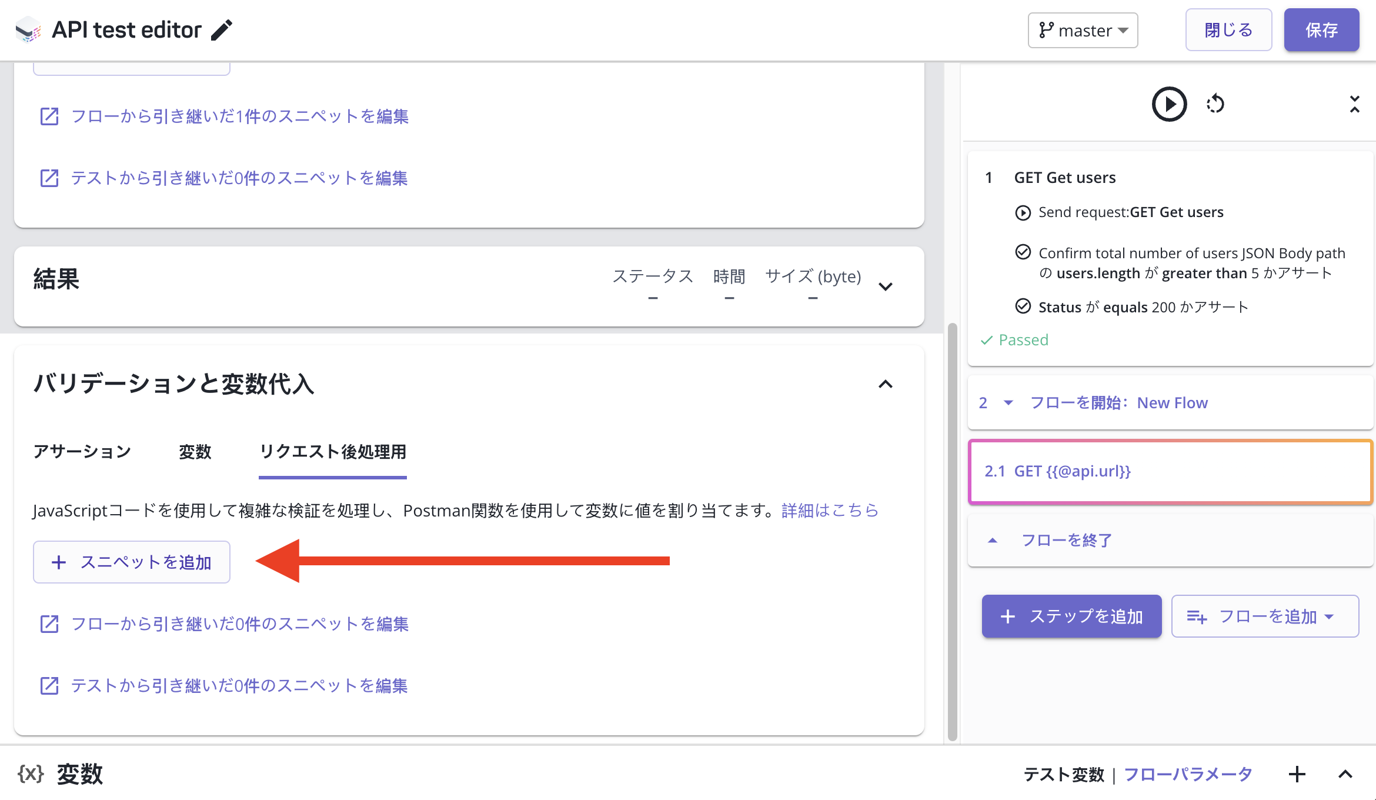Click the ステータス result column
Image resolution: width=1376 pixels, height=800 pixels.
coord(653,285)
